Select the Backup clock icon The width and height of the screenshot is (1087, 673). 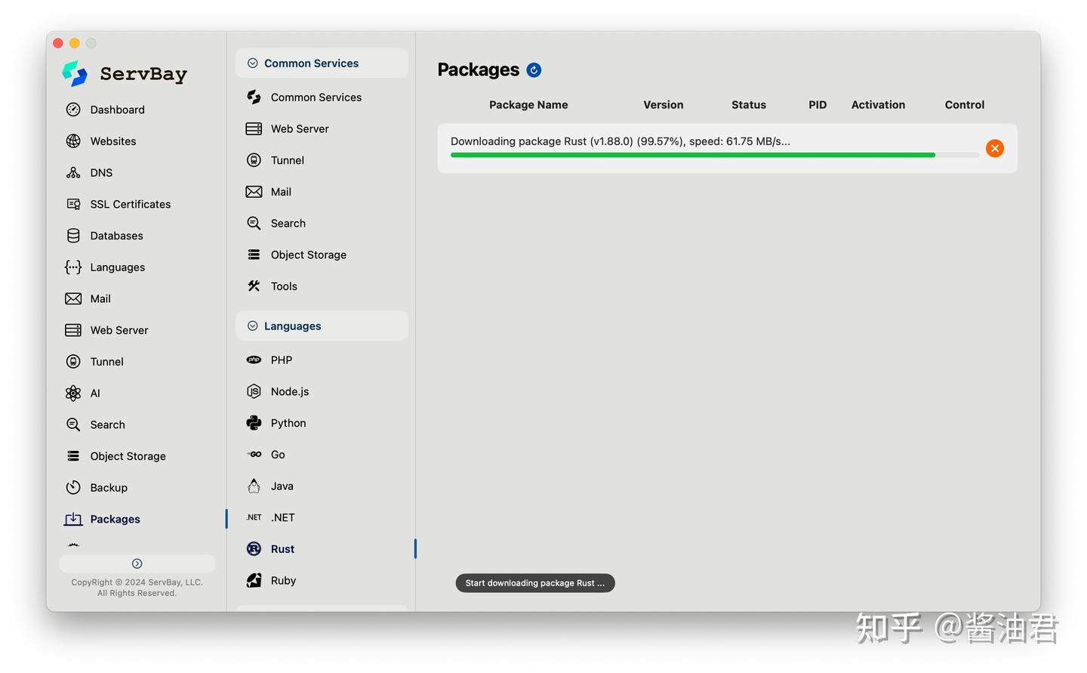pos(73,488)
